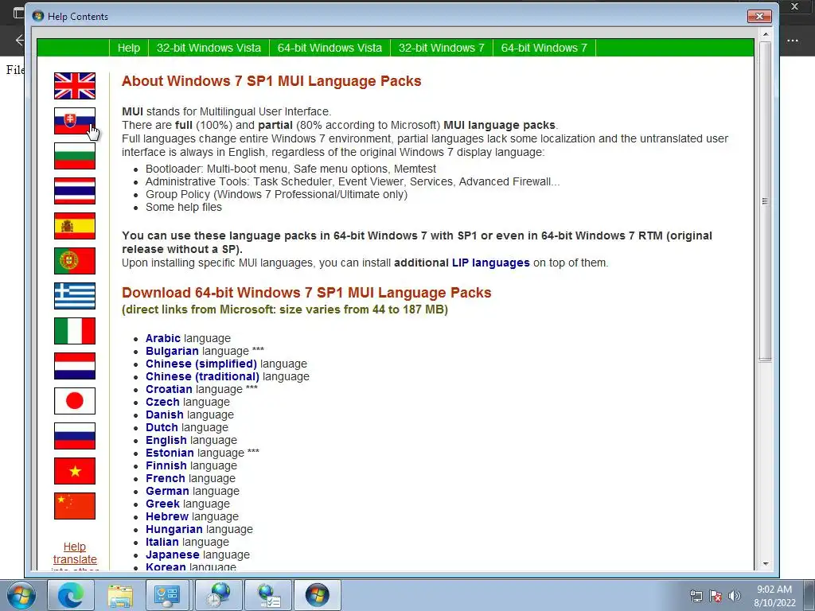Choose the Slovakia flag icon

(75, 121)
